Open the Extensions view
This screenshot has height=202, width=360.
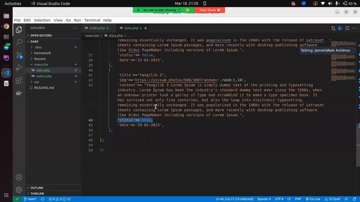pyautogui.click(x=19, y=80)
